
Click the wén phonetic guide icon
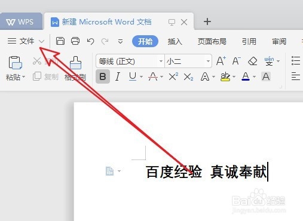pos(269,61)
